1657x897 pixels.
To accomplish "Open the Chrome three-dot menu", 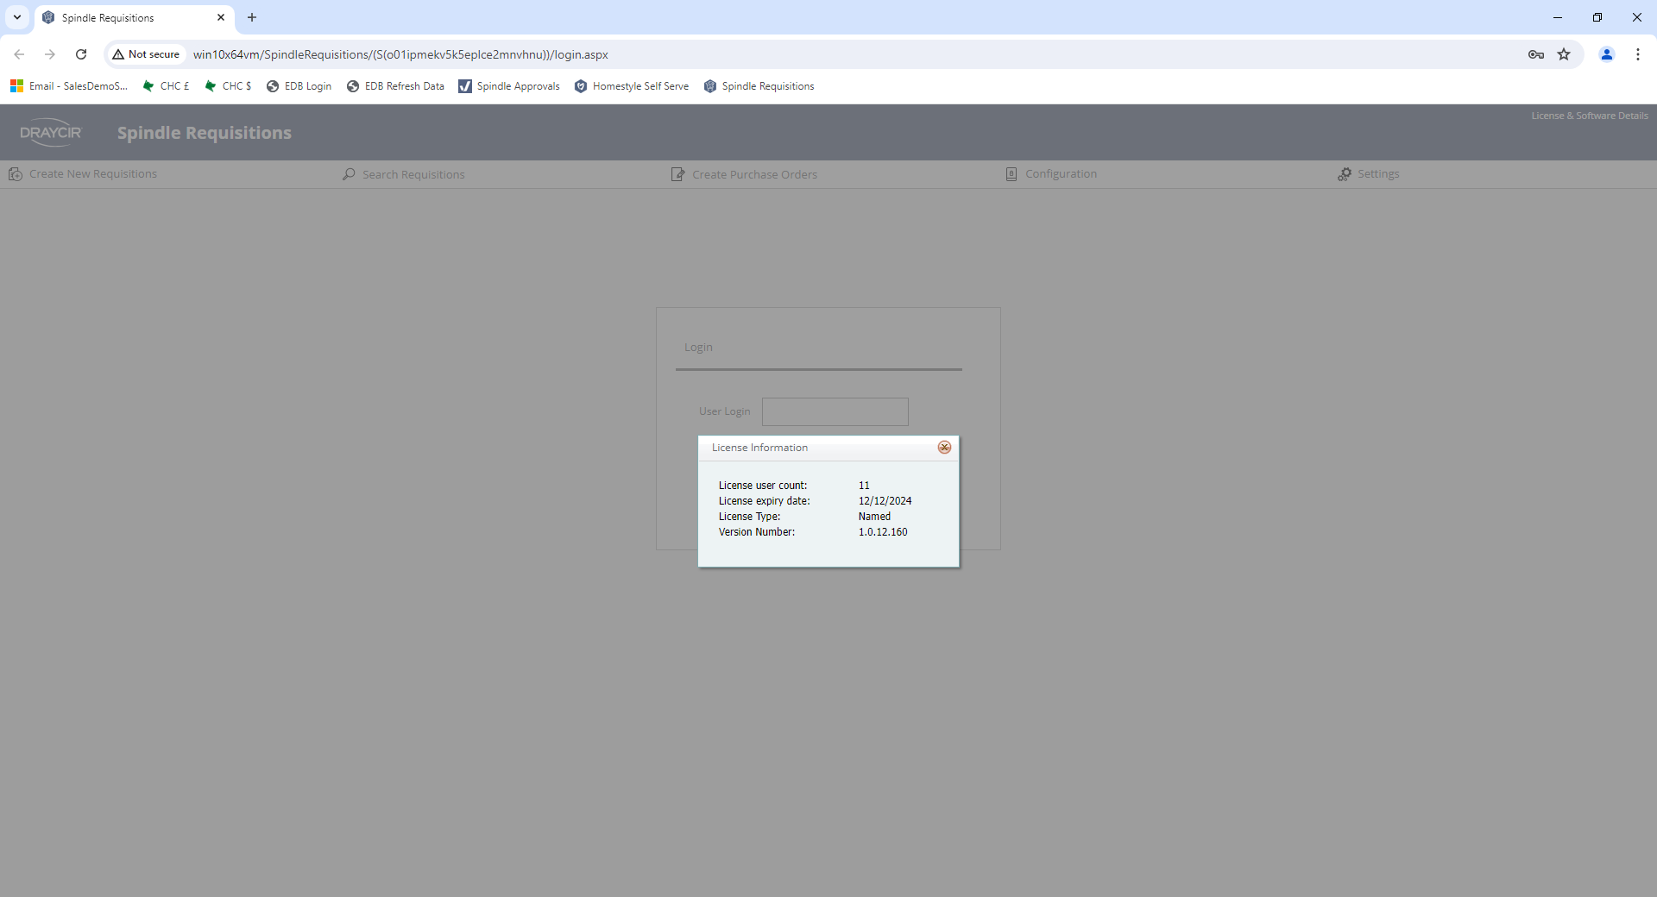I will coord(1638,54).
